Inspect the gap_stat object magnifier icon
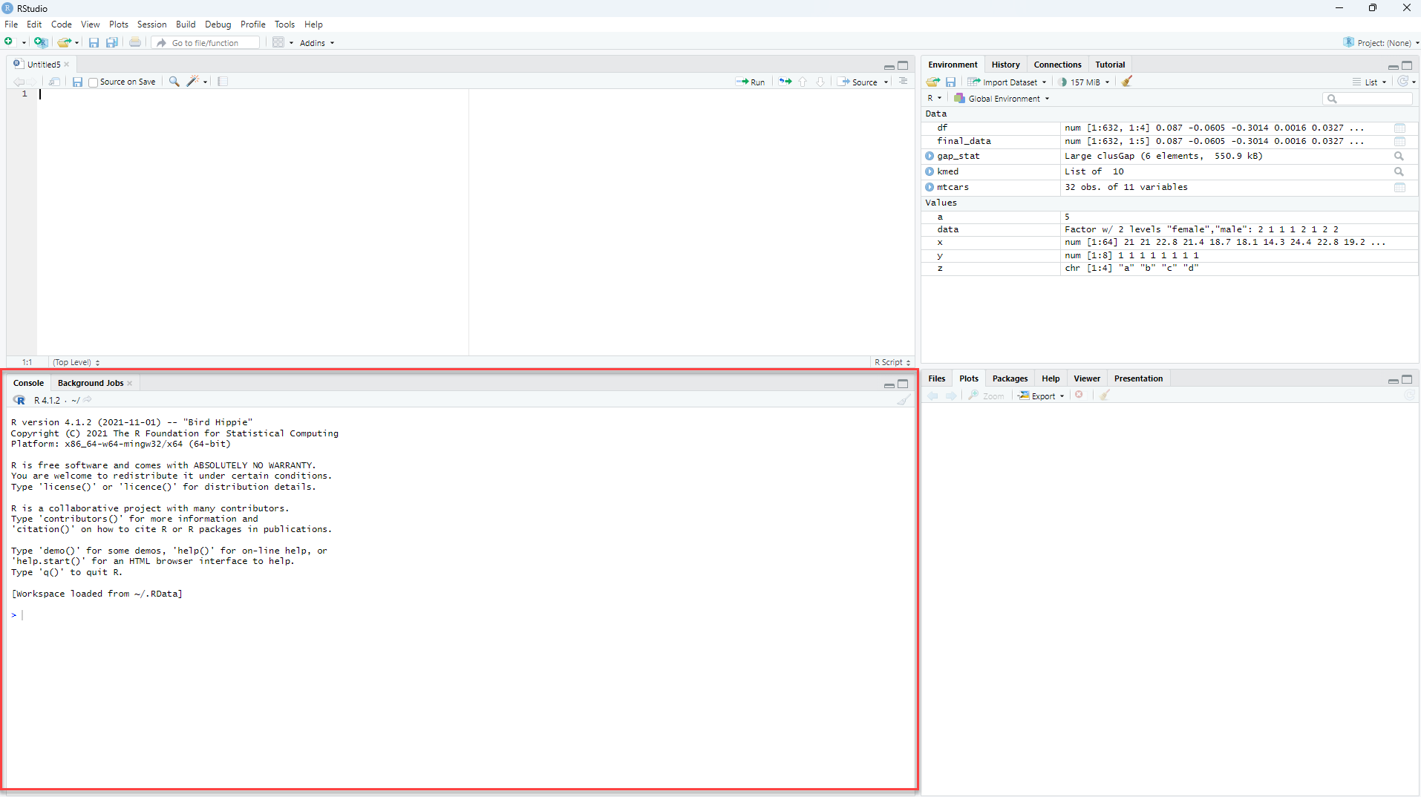The width and height of the screenshot is (1421, 797). (1399, 156)
